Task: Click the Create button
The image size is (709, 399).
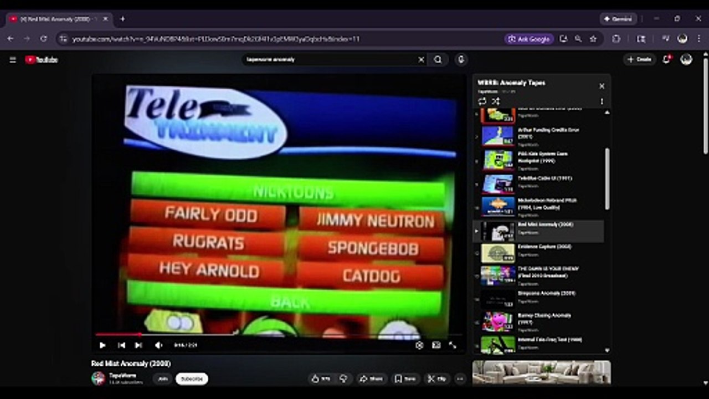Action: pyautogui.click(x=639, y=59)
